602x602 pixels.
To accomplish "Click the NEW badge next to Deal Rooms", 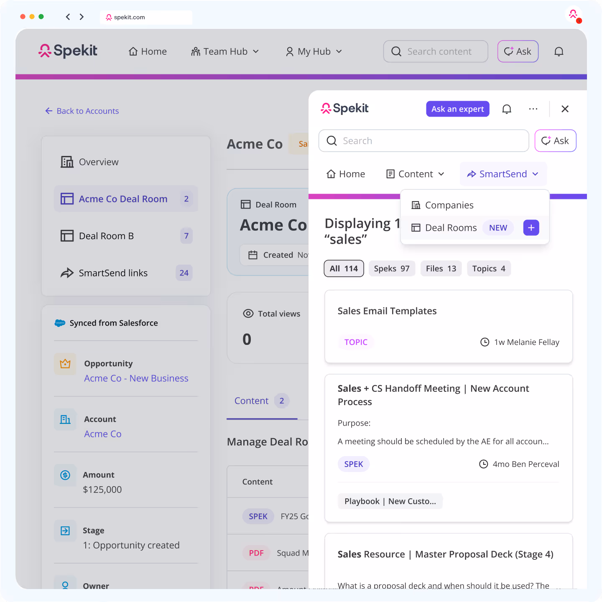I will click(x=498, y=228).
